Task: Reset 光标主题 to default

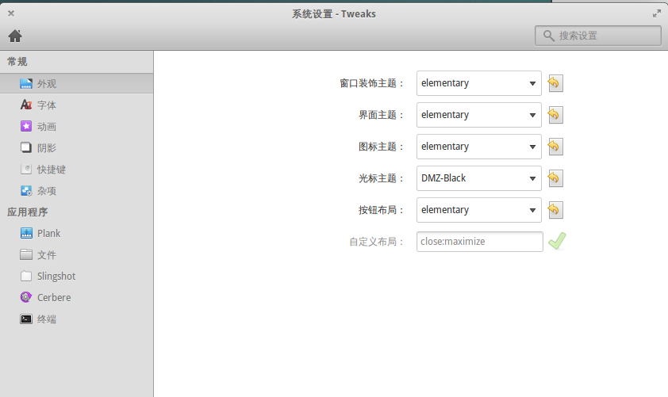Action: [555, 178]
